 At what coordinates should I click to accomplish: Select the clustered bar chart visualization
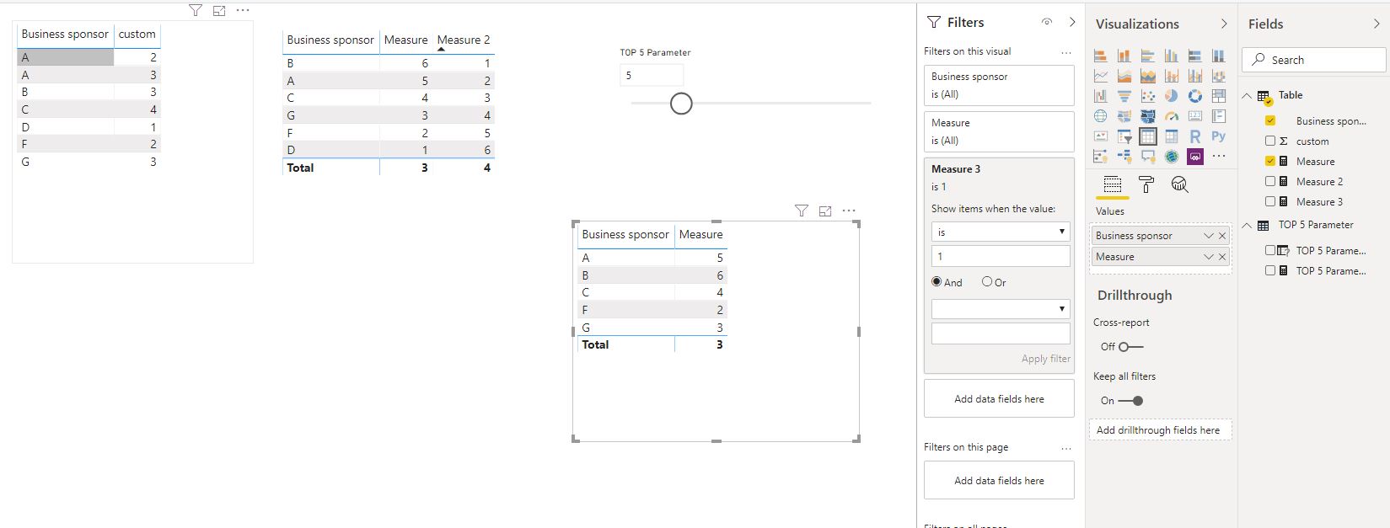(x=1147, y=56)
